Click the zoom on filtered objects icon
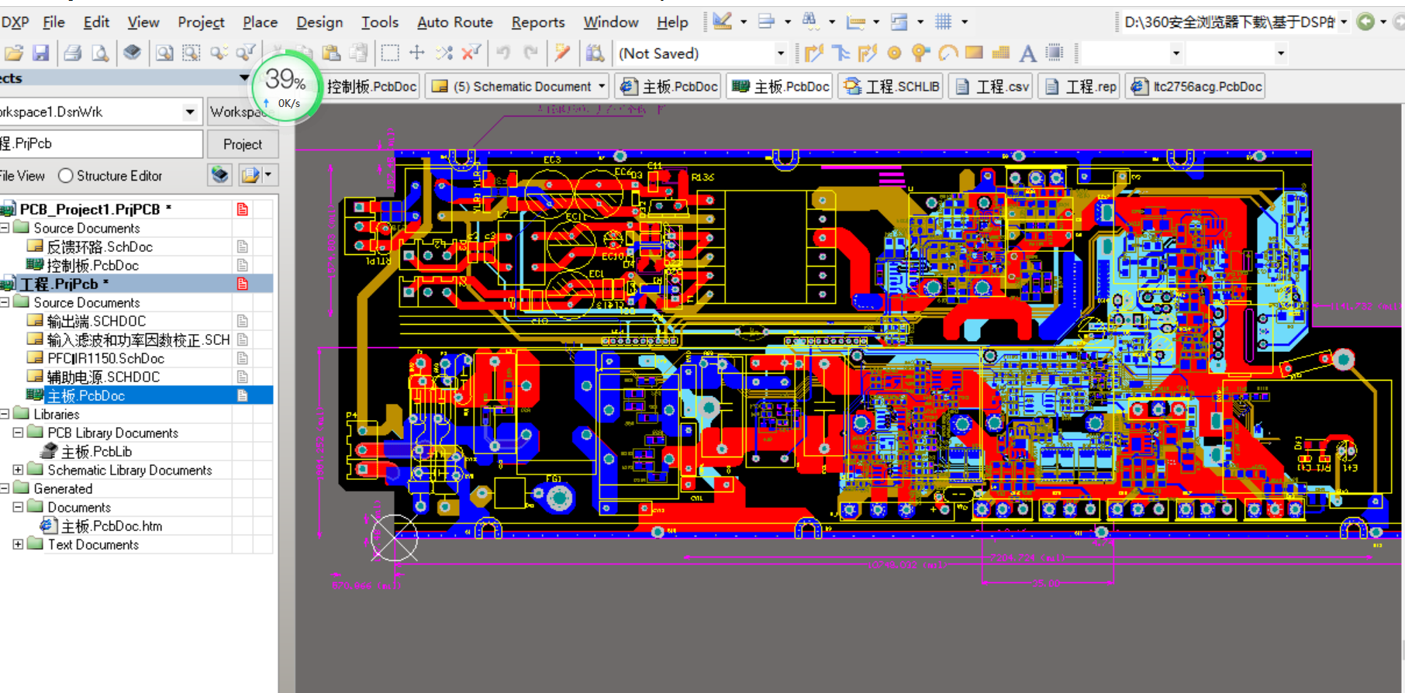 point(246,52)
